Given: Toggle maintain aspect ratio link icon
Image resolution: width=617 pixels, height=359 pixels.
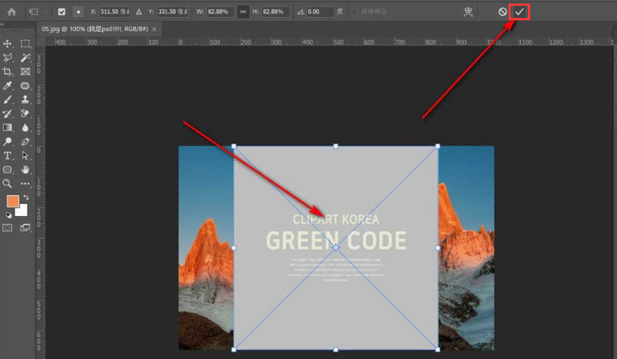Looking at the screenshot, I should click(243, 12).
